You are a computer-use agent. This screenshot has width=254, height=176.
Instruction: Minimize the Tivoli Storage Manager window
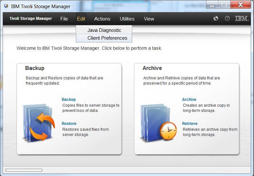tap(212, 5)
